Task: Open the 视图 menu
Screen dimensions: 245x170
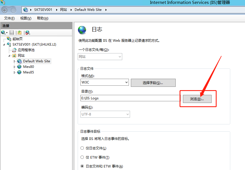Action: tap(26, 18)
